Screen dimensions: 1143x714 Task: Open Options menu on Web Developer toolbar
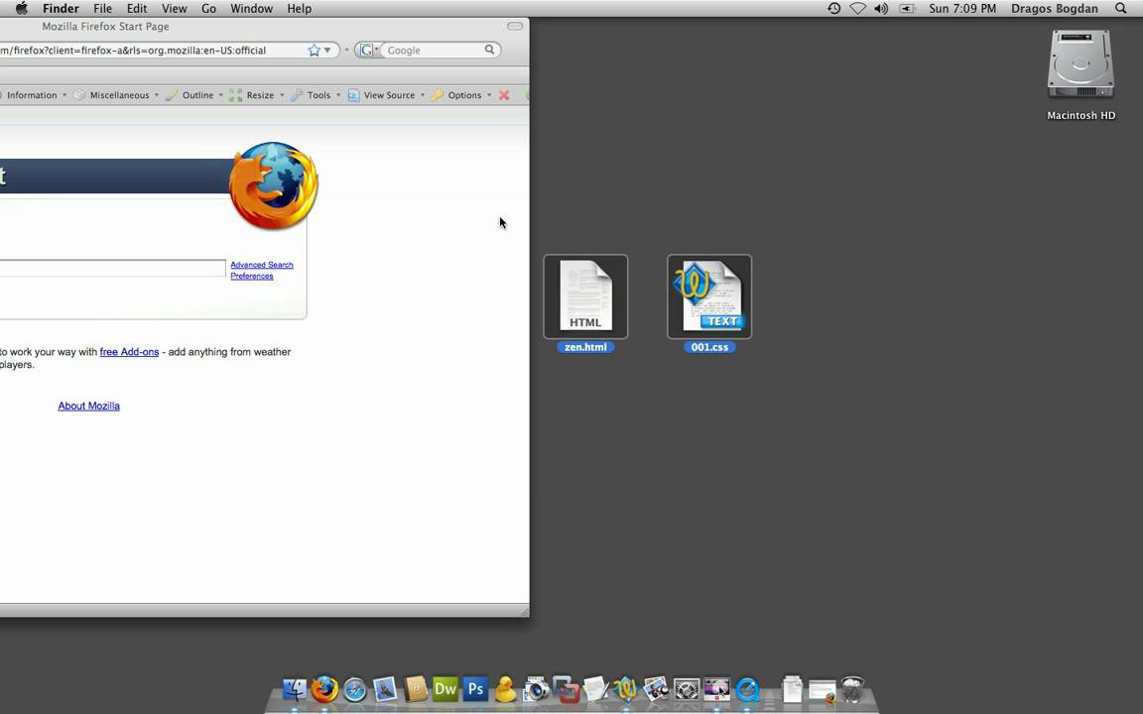tap(461, 95)
